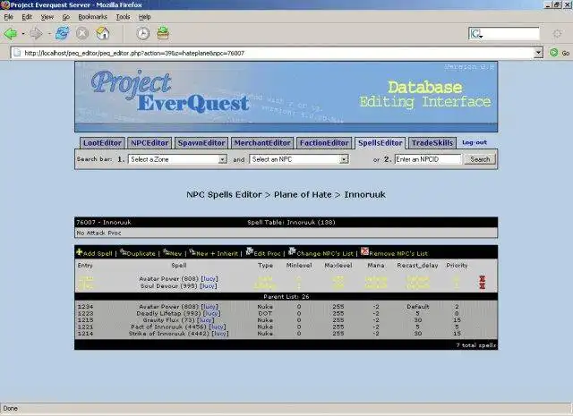Open lucy link for Avatar Power in parent list

pyautogui.click(x=210, y=307)
